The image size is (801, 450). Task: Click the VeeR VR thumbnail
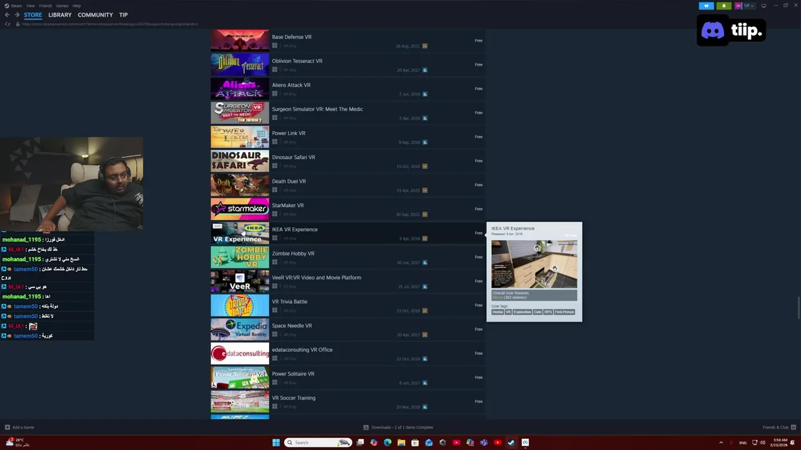(240, 281)
